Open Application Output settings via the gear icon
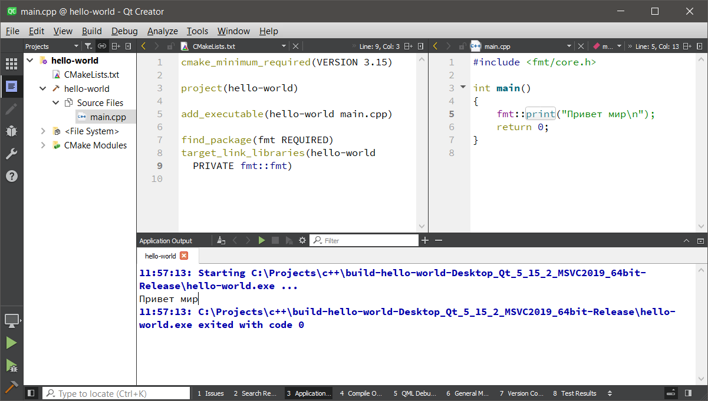This screenshot has width=708, height=401. 302,240
